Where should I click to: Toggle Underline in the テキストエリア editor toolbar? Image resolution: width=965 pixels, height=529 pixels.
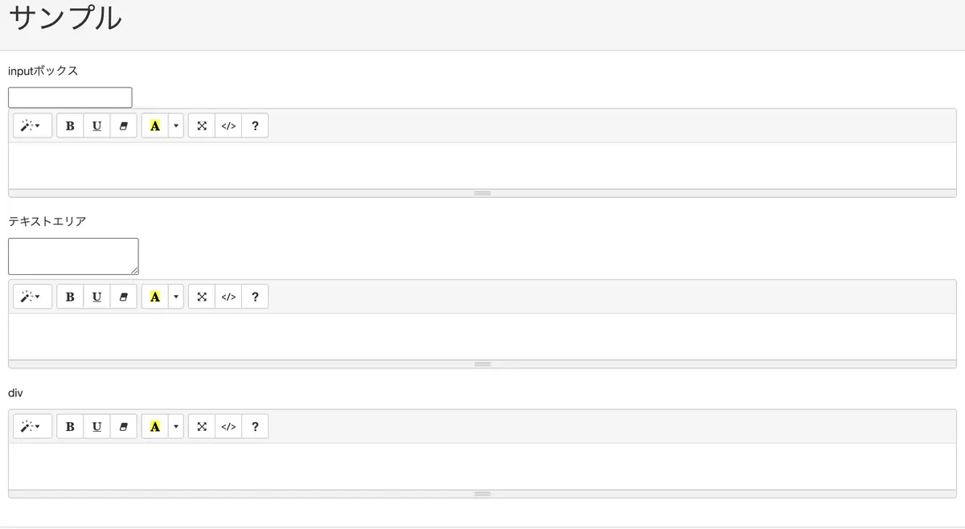[x=96, y=297]
